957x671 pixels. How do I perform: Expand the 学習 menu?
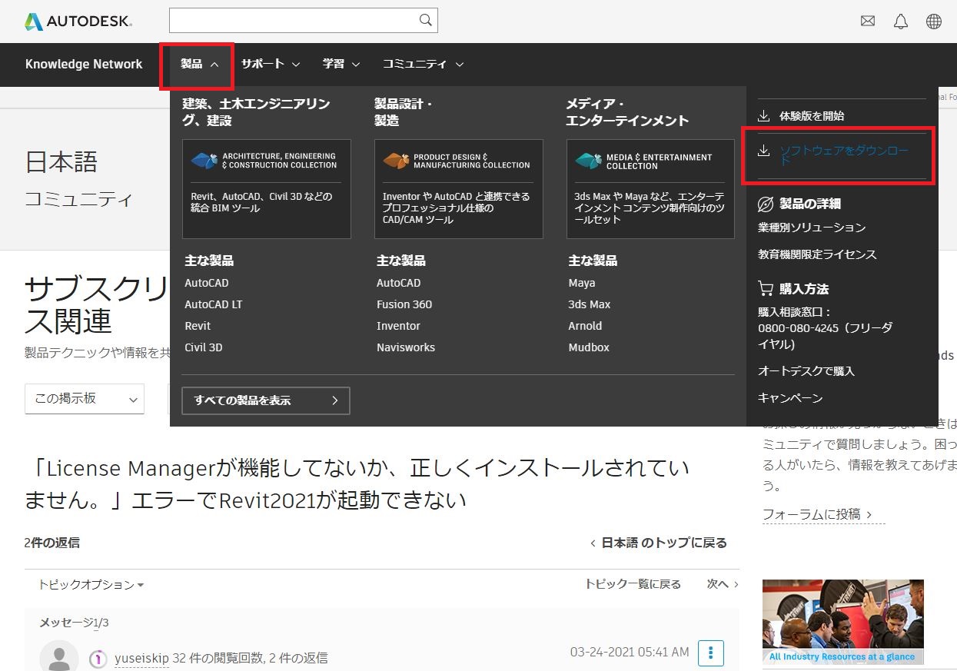point(341,64)
